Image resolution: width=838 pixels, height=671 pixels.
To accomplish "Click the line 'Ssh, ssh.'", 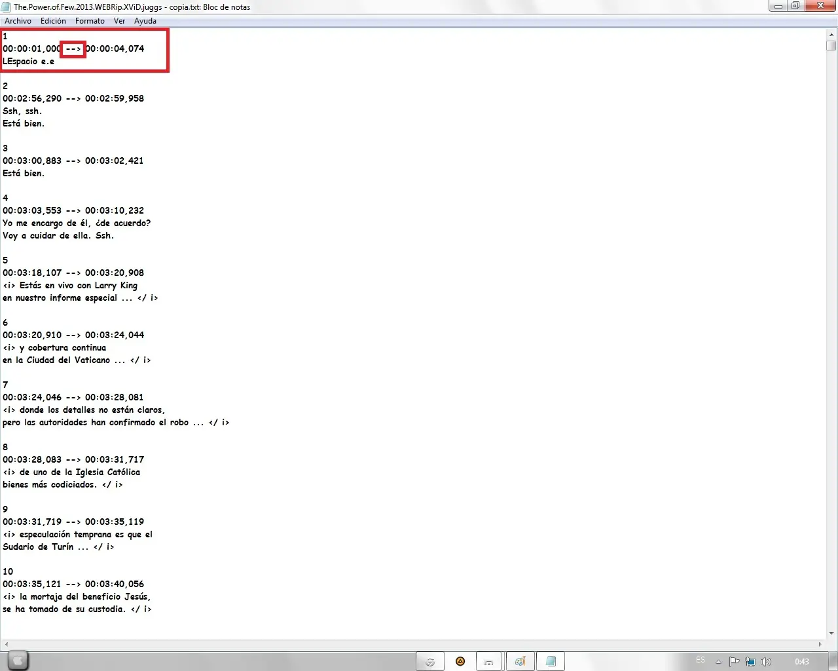I will 22,111.
